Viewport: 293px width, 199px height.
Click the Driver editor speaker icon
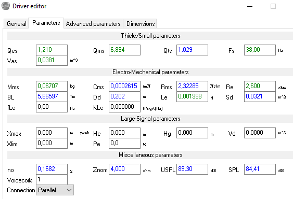6,6
